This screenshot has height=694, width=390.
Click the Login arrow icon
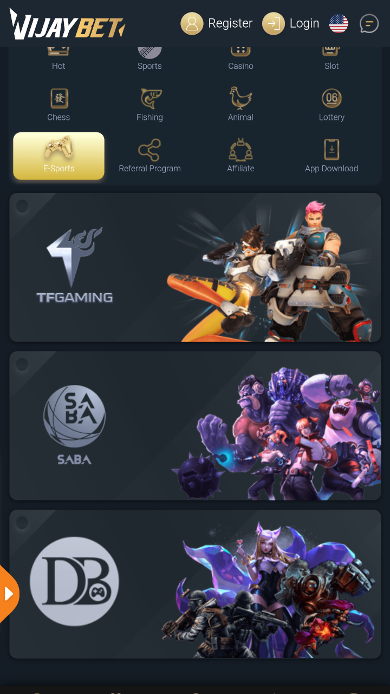pos(274,23)
